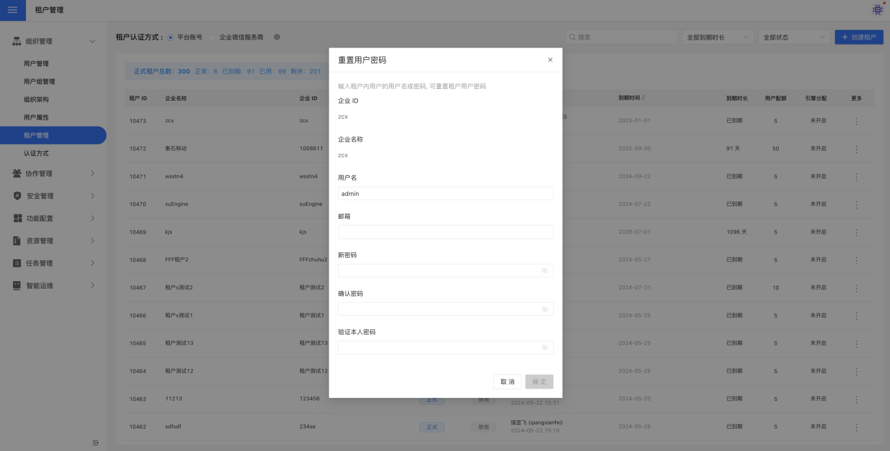Click the hamburger menu icon
This screenshot has height=451, width=890.
pos(12,10)
